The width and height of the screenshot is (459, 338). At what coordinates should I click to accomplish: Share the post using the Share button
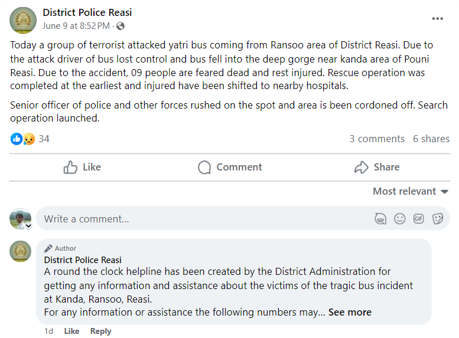(x=377, y=168)
